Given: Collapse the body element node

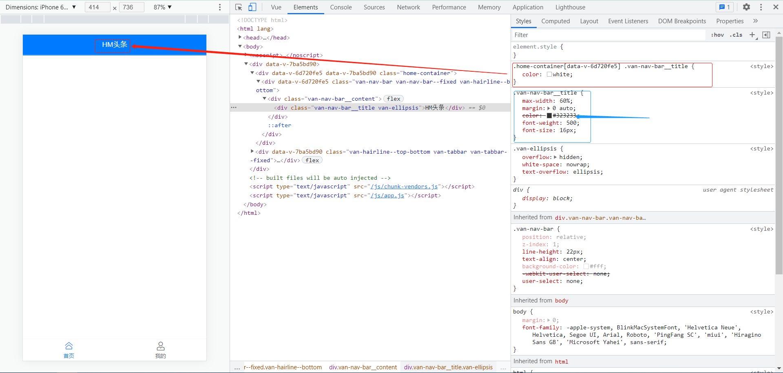Looking at the screenshot, I should click(x=240, y=46).
